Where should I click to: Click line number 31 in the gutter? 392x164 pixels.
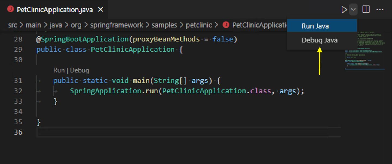pyautogui.click(x=18, y=80)
